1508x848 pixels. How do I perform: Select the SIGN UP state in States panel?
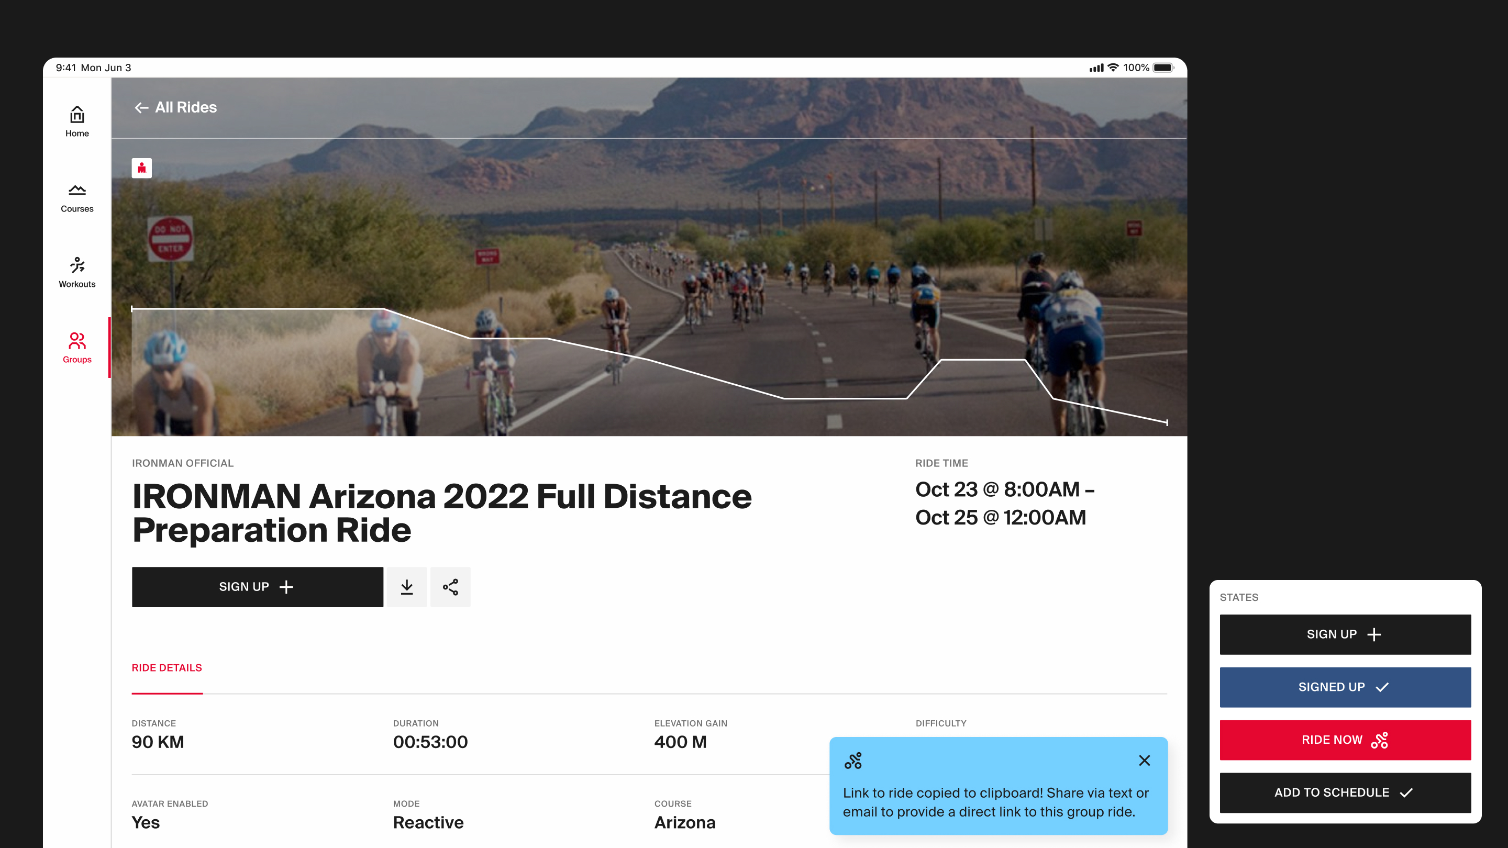[1345, 634]
